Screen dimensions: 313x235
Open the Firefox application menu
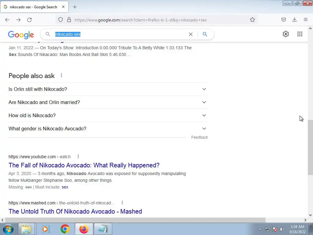pos(306,20)
